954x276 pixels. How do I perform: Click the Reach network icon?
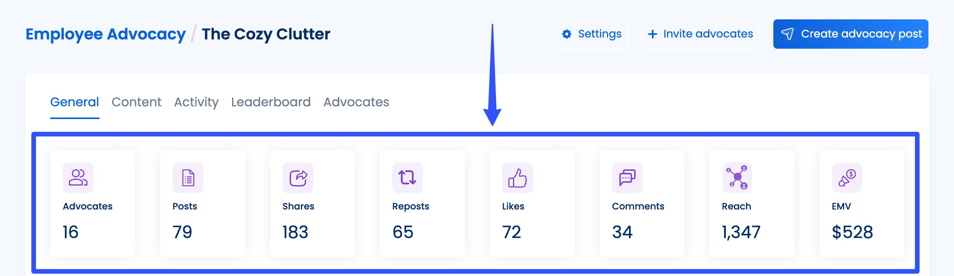click(x=737, y=178)
